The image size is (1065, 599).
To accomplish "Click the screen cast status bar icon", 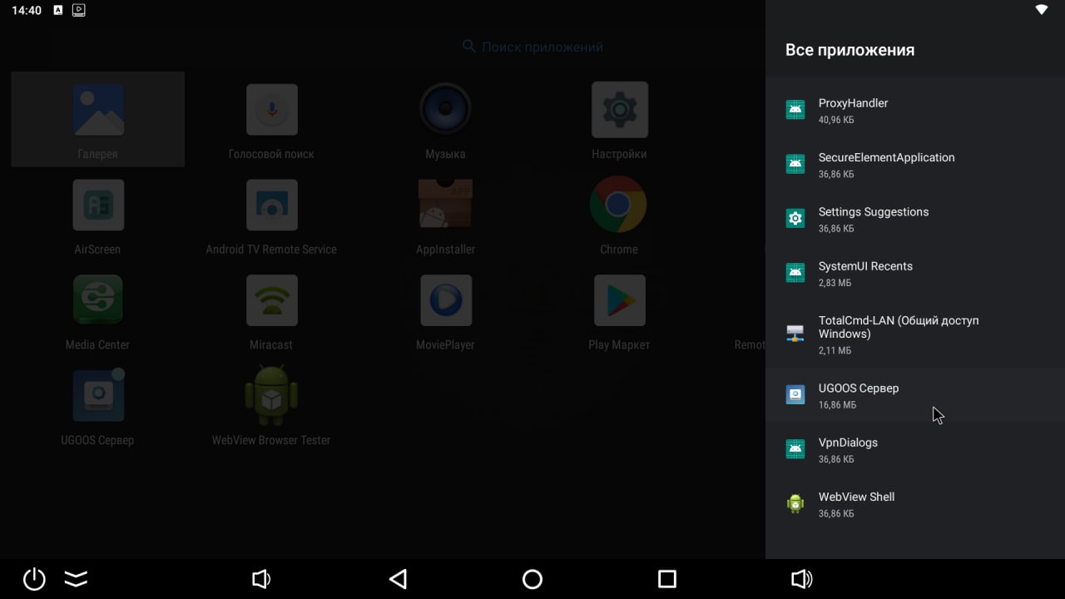I will (78, 10).
